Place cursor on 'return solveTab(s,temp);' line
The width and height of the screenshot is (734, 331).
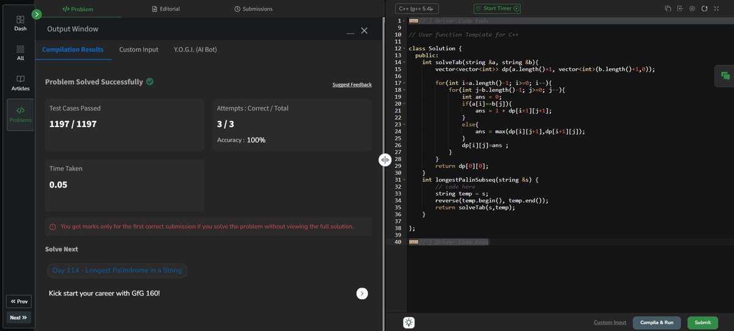475,207
